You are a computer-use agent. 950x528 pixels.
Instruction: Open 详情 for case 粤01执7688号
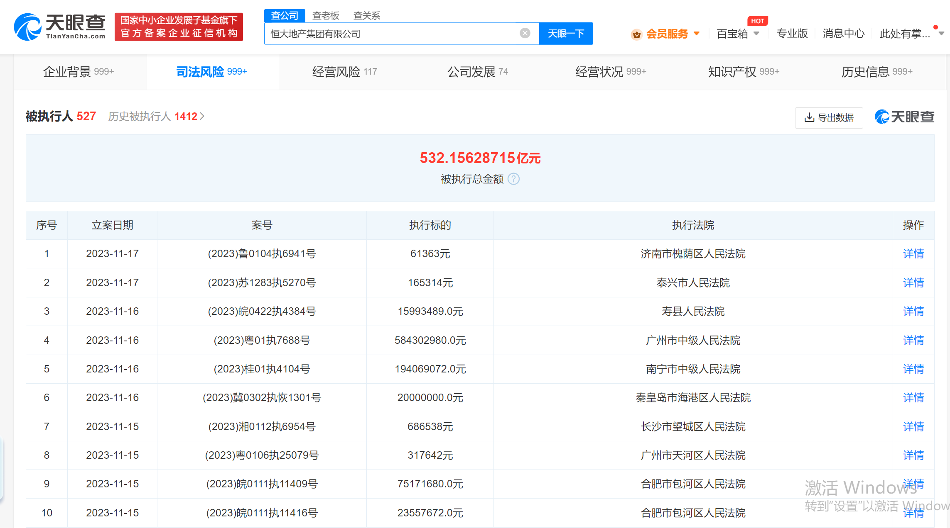click(913, 341)
